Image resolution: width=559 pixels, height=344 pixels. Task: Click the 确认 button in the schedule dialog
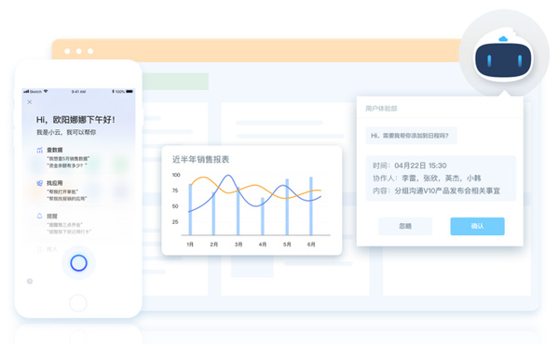tap(477, 226)
